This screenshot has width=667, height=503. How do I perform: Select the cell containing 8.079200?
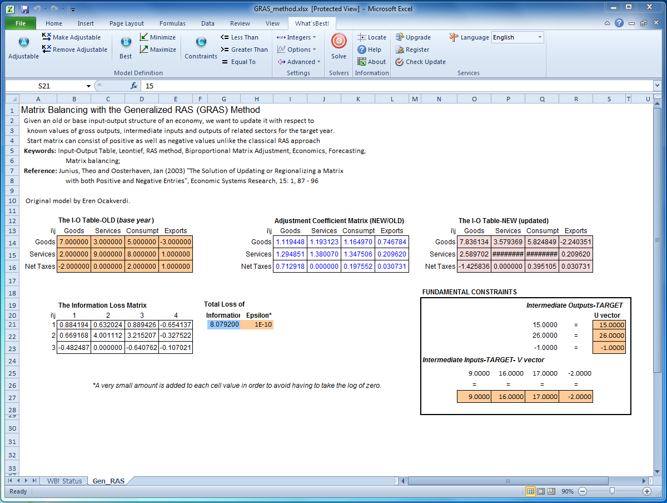click(x=223, y=324)
